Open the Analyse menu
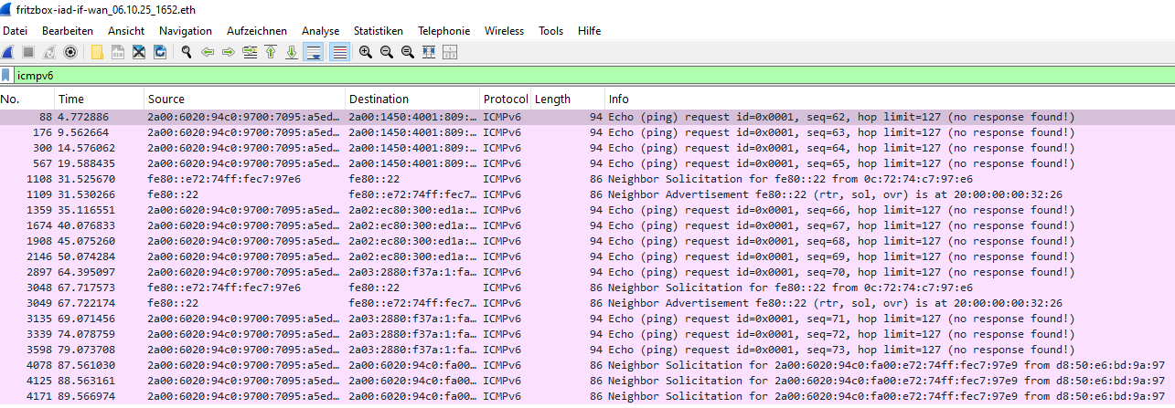 point(320,31)
